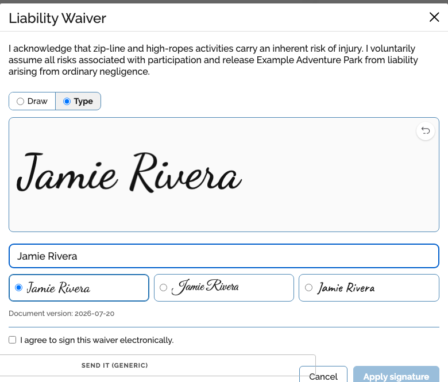Choose the second ornate signature style
448x382 pixels.
coord(224,288)
